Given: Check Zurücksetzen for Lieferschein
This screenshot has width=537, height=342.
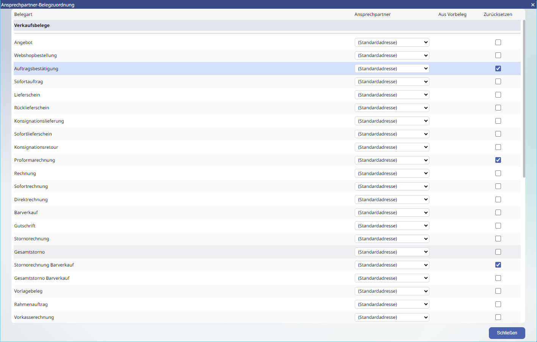Looking at the screenshot, I should [x=498, y=95].
